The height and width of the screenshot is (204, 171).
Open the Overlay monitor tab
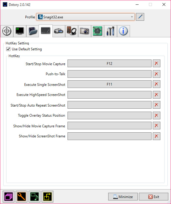(20, 31)
